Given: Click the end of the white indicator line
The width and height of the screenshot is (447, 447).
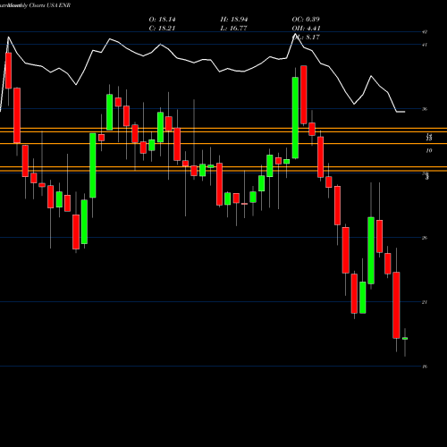Looking at the screenshot, I should pyautogui.click(x=404, y=112).
